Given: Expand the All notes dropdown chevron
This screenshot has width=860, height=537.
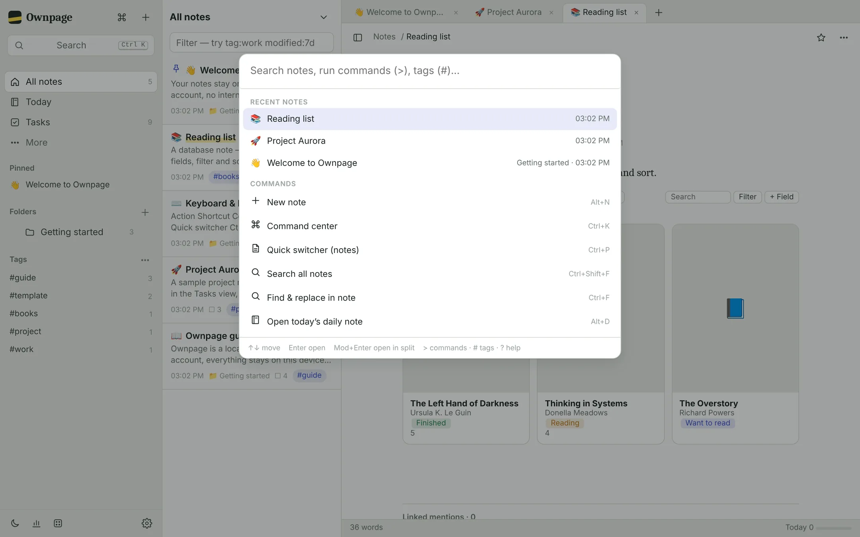Looking at the screenshot, I should click(323, 17).
